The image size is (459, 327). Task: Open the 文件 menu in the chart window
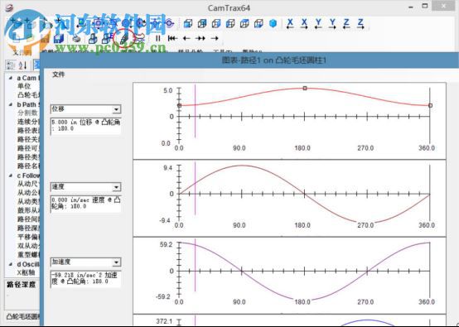(59, 75)
